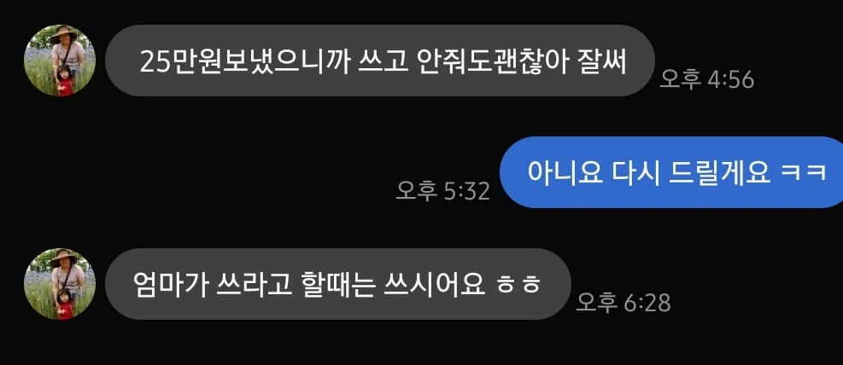Click the 오후 4:56 timestamp

click(x=706, y=80)
